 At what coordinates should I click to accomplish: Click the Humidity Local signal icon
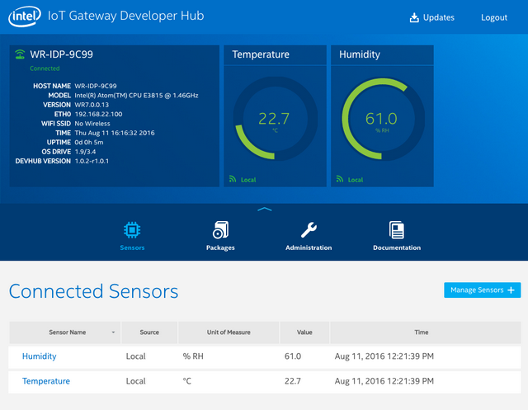click(339, 179)
